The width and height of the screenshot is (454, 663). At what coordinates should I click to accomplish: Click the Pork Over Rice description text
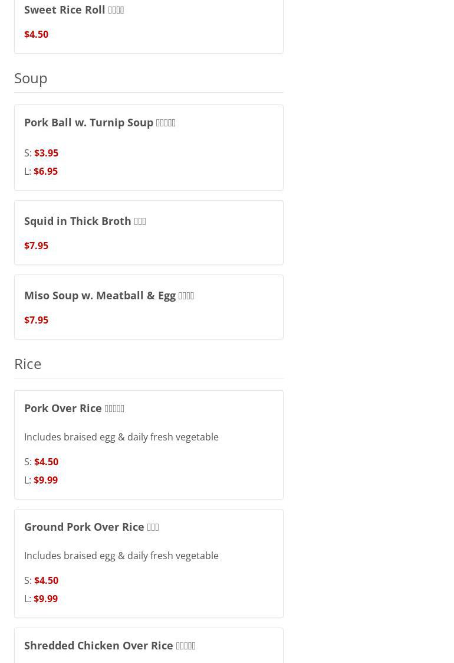click(x=121, y=437)
